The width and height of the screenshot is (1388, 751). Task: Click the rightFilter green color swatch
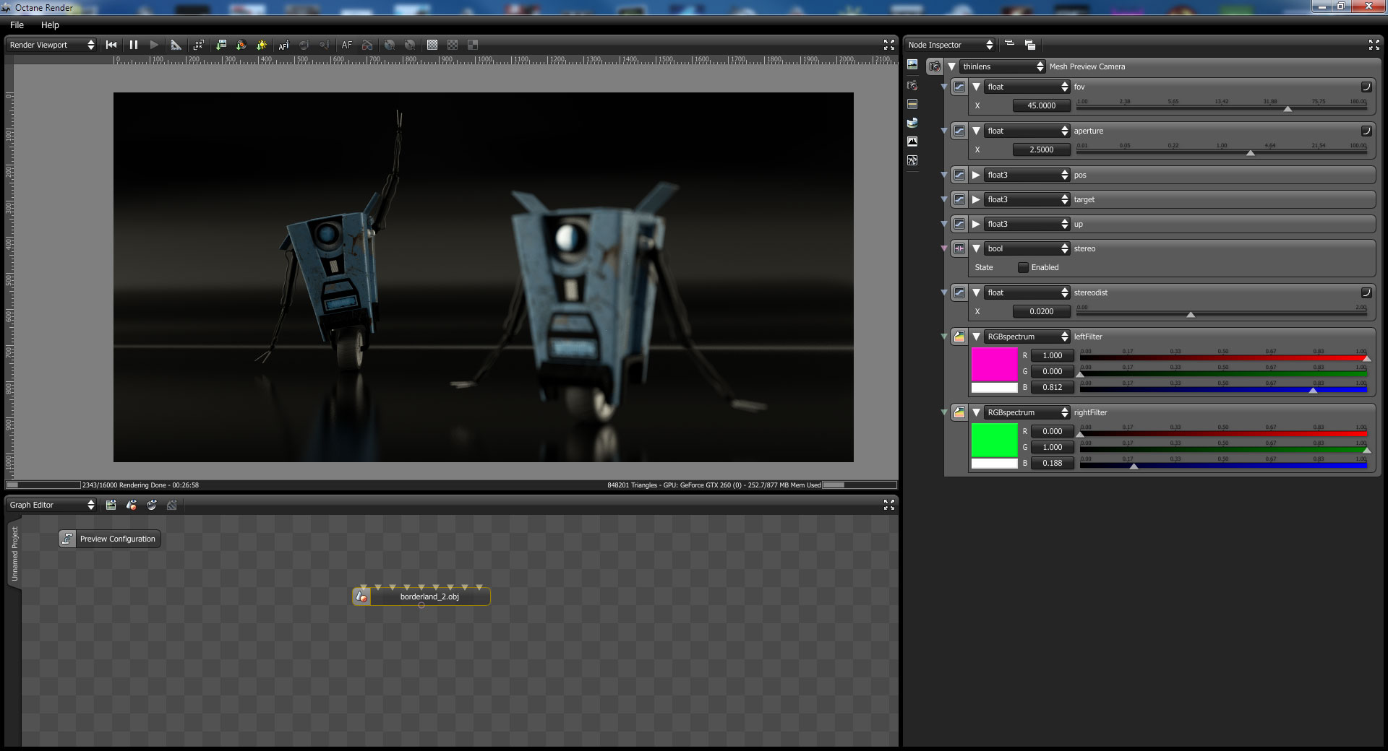[x=994, y=440]
